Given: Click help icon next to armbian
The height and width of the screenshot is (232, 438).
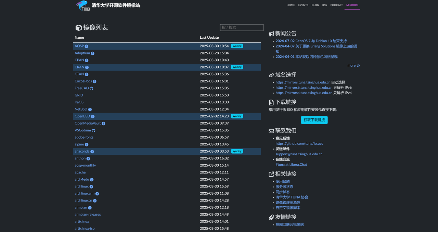Looking at the screenshot, I should tap(90, 208).
